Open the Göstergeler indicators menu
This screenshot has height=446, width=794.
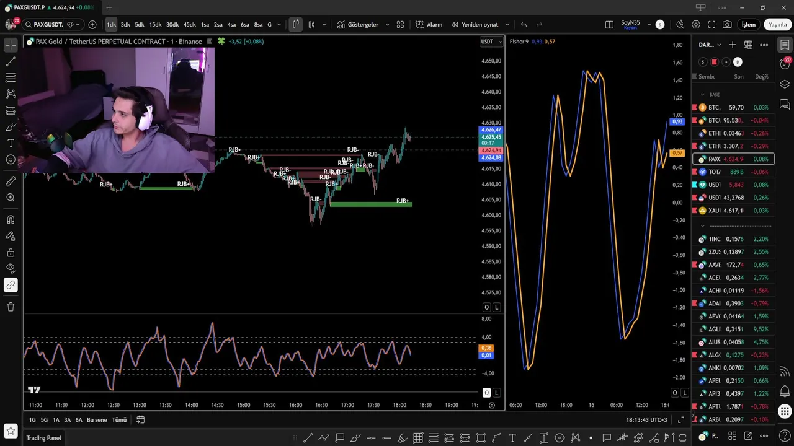point(357,25)
